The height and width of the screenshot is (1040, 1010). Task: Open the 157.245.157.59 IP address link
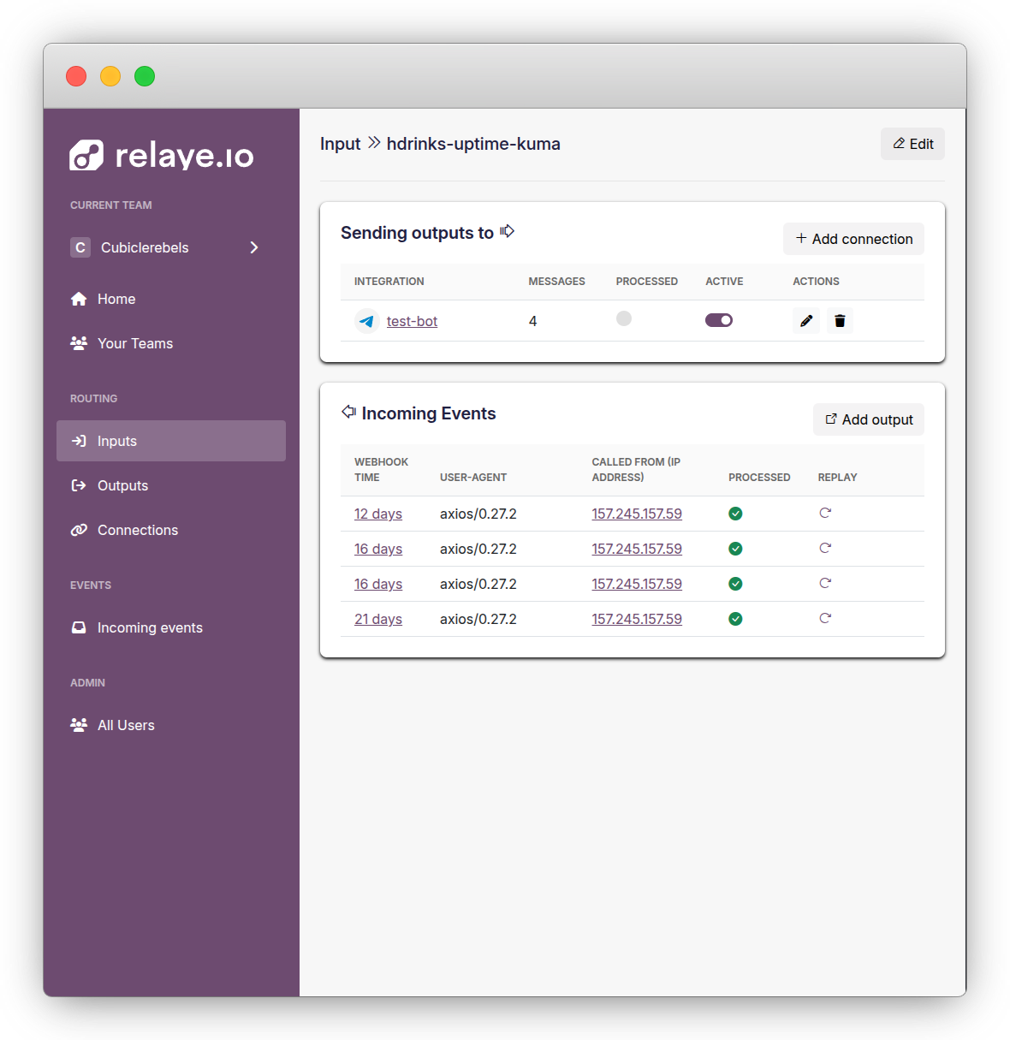pyautogui.click(x=637, y=514)
